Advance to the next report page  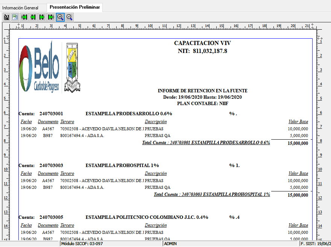pos(42,17)
